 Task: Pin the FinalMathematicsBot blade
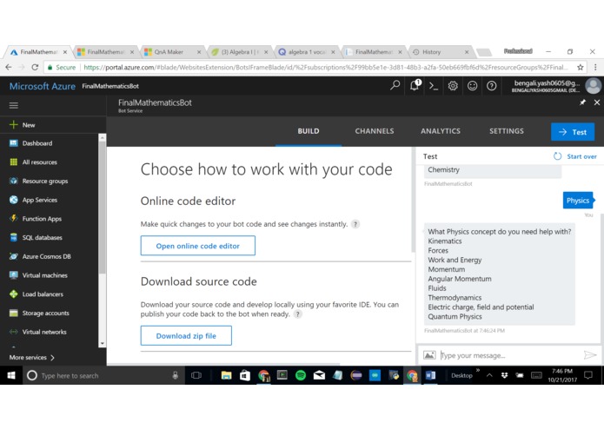click(x=582, y=102)
